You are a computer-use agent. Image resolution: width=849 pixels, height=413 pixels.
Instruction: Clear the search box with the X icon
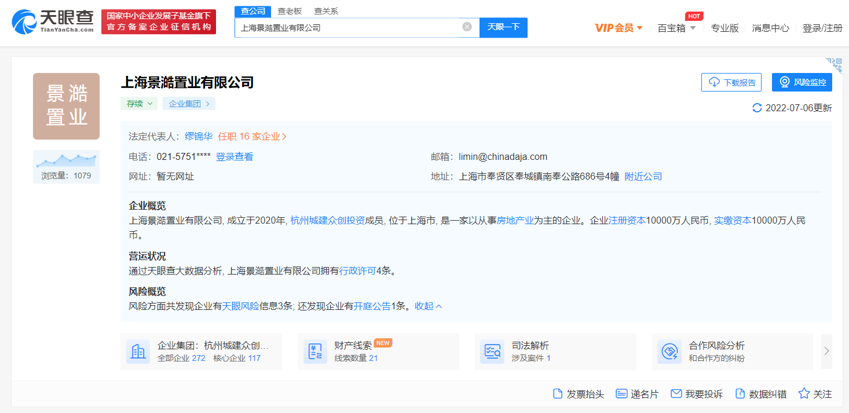tap(467, 27)
